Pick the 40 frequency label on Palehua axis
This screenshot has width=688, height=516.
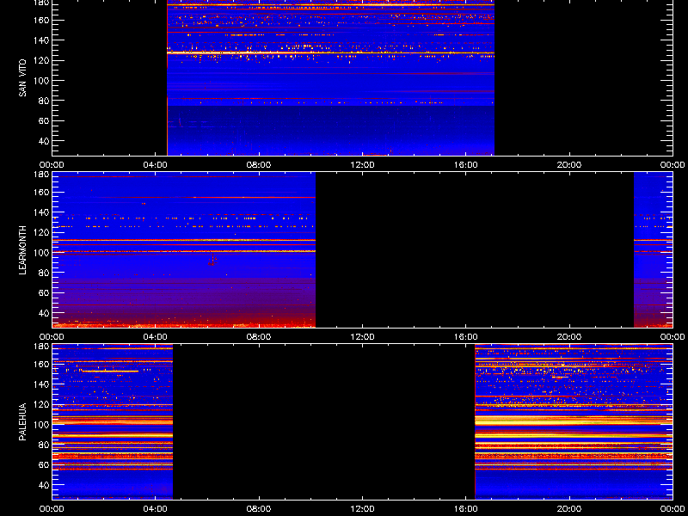pyautogui.click(x=44, y=485)
